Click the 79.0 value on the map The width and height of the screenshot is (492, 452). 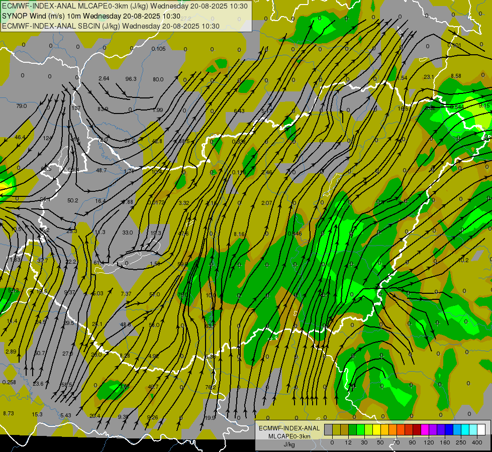pyautogui.click(x=21, y=106)
